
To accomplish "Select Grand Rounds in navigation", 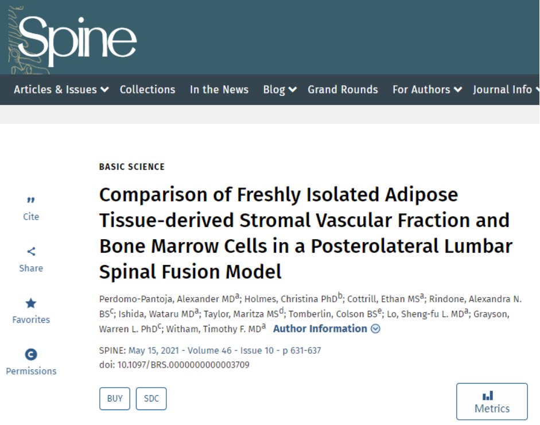I will coord(343,89).
